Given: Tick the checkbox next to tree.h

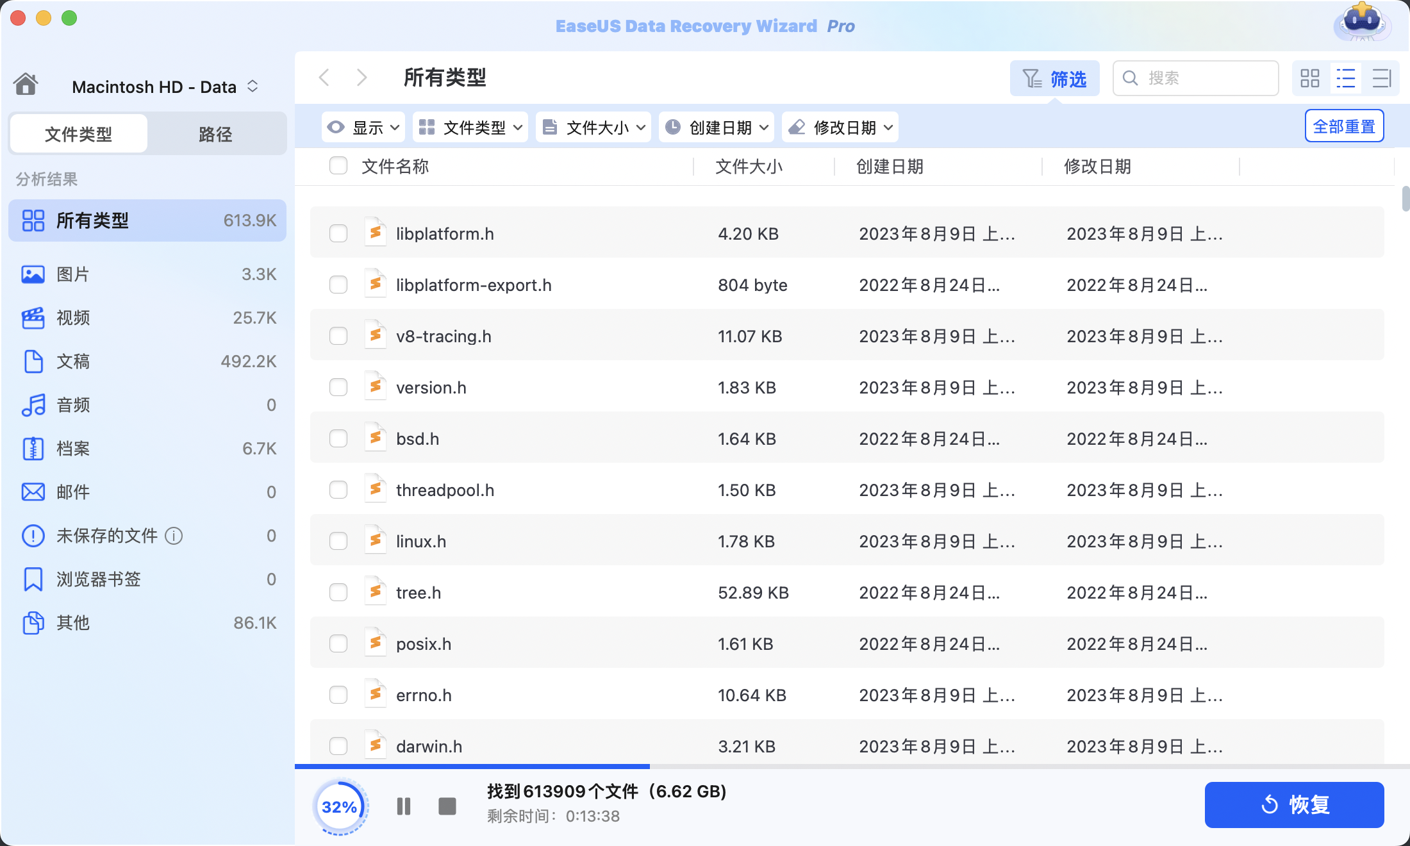Looking at the screenshot, I should click(338, 592).
